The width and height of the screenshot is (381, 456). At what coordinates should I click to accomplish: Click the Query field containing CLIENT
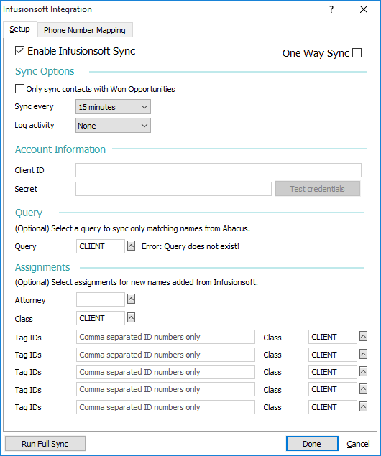click(x=101, y=246)
